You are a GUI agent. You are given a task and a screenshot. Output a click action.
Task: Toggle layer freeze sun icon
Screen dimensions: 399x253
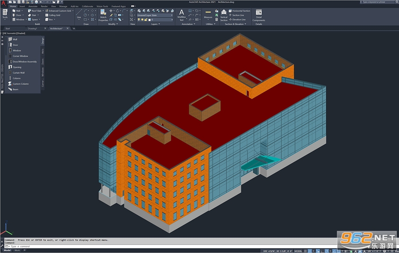(x=142, y=19)
